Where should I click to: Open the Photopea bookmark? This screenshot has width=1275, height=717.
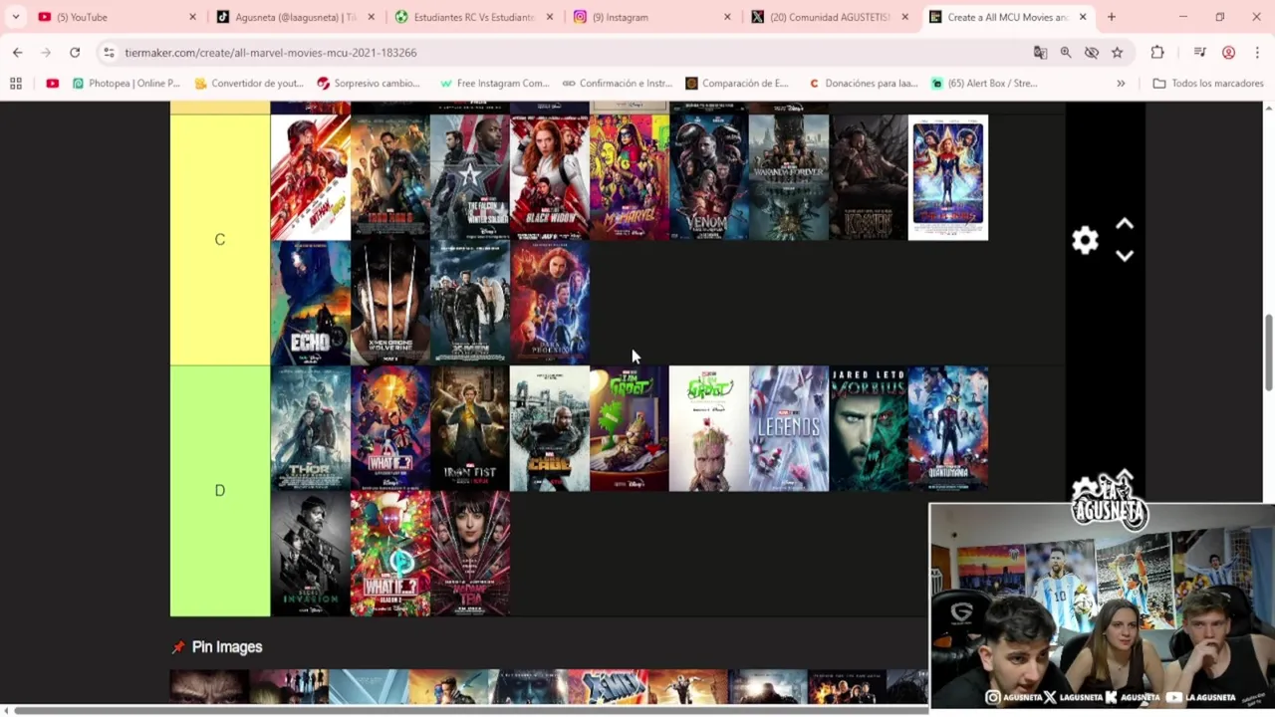tap(126, 83)
